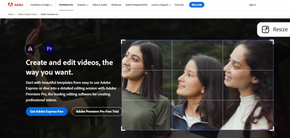Screen dimensions: 290x138
Task: Open System Requirements
Action: [136, 5]
